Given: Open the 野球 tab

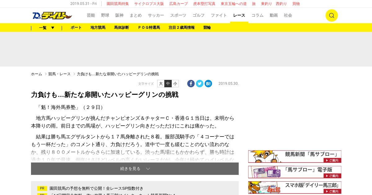Looking at the screenshot, I should pos(105,15).
